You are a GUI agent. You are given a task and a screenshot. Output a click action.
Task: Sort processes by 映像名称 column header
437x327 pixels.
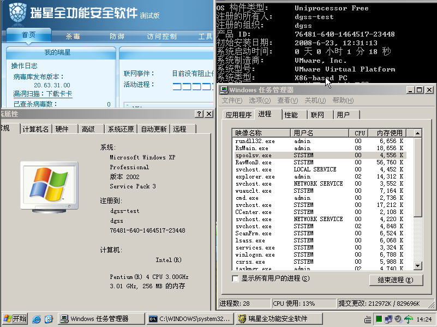coord(261,133)
